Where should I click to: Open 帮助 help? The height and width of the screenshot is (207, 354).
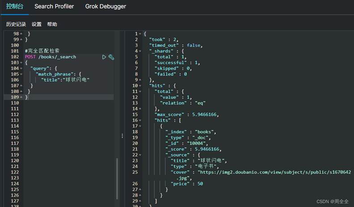52,24
